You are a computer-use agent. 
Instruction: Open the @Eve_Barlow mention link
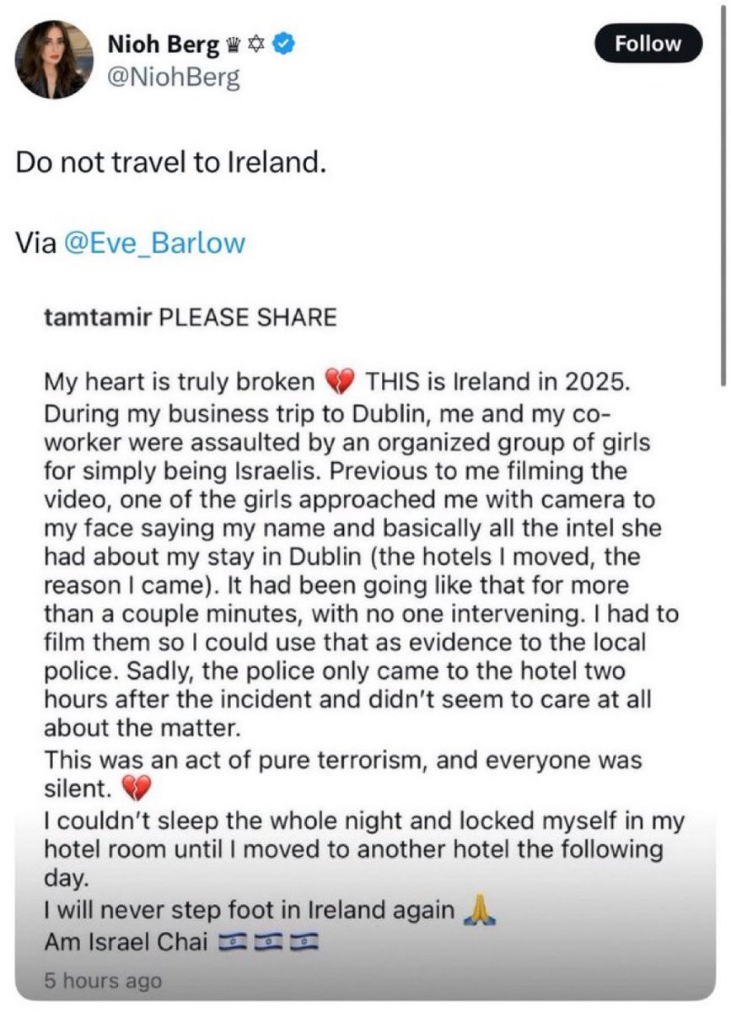(x=154, y=243)
